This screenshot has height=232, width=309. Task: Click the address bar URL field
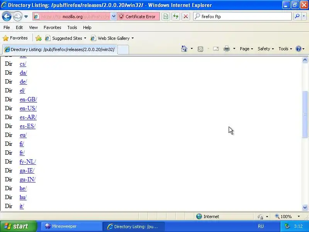(72, 17)
